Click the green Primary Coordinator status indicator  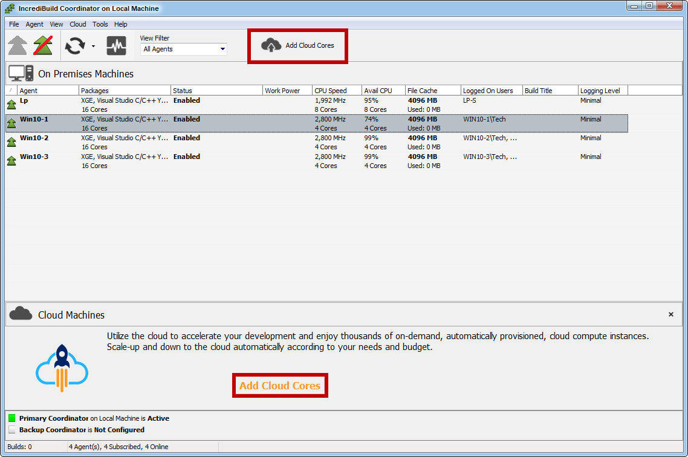tap(12, 418)
